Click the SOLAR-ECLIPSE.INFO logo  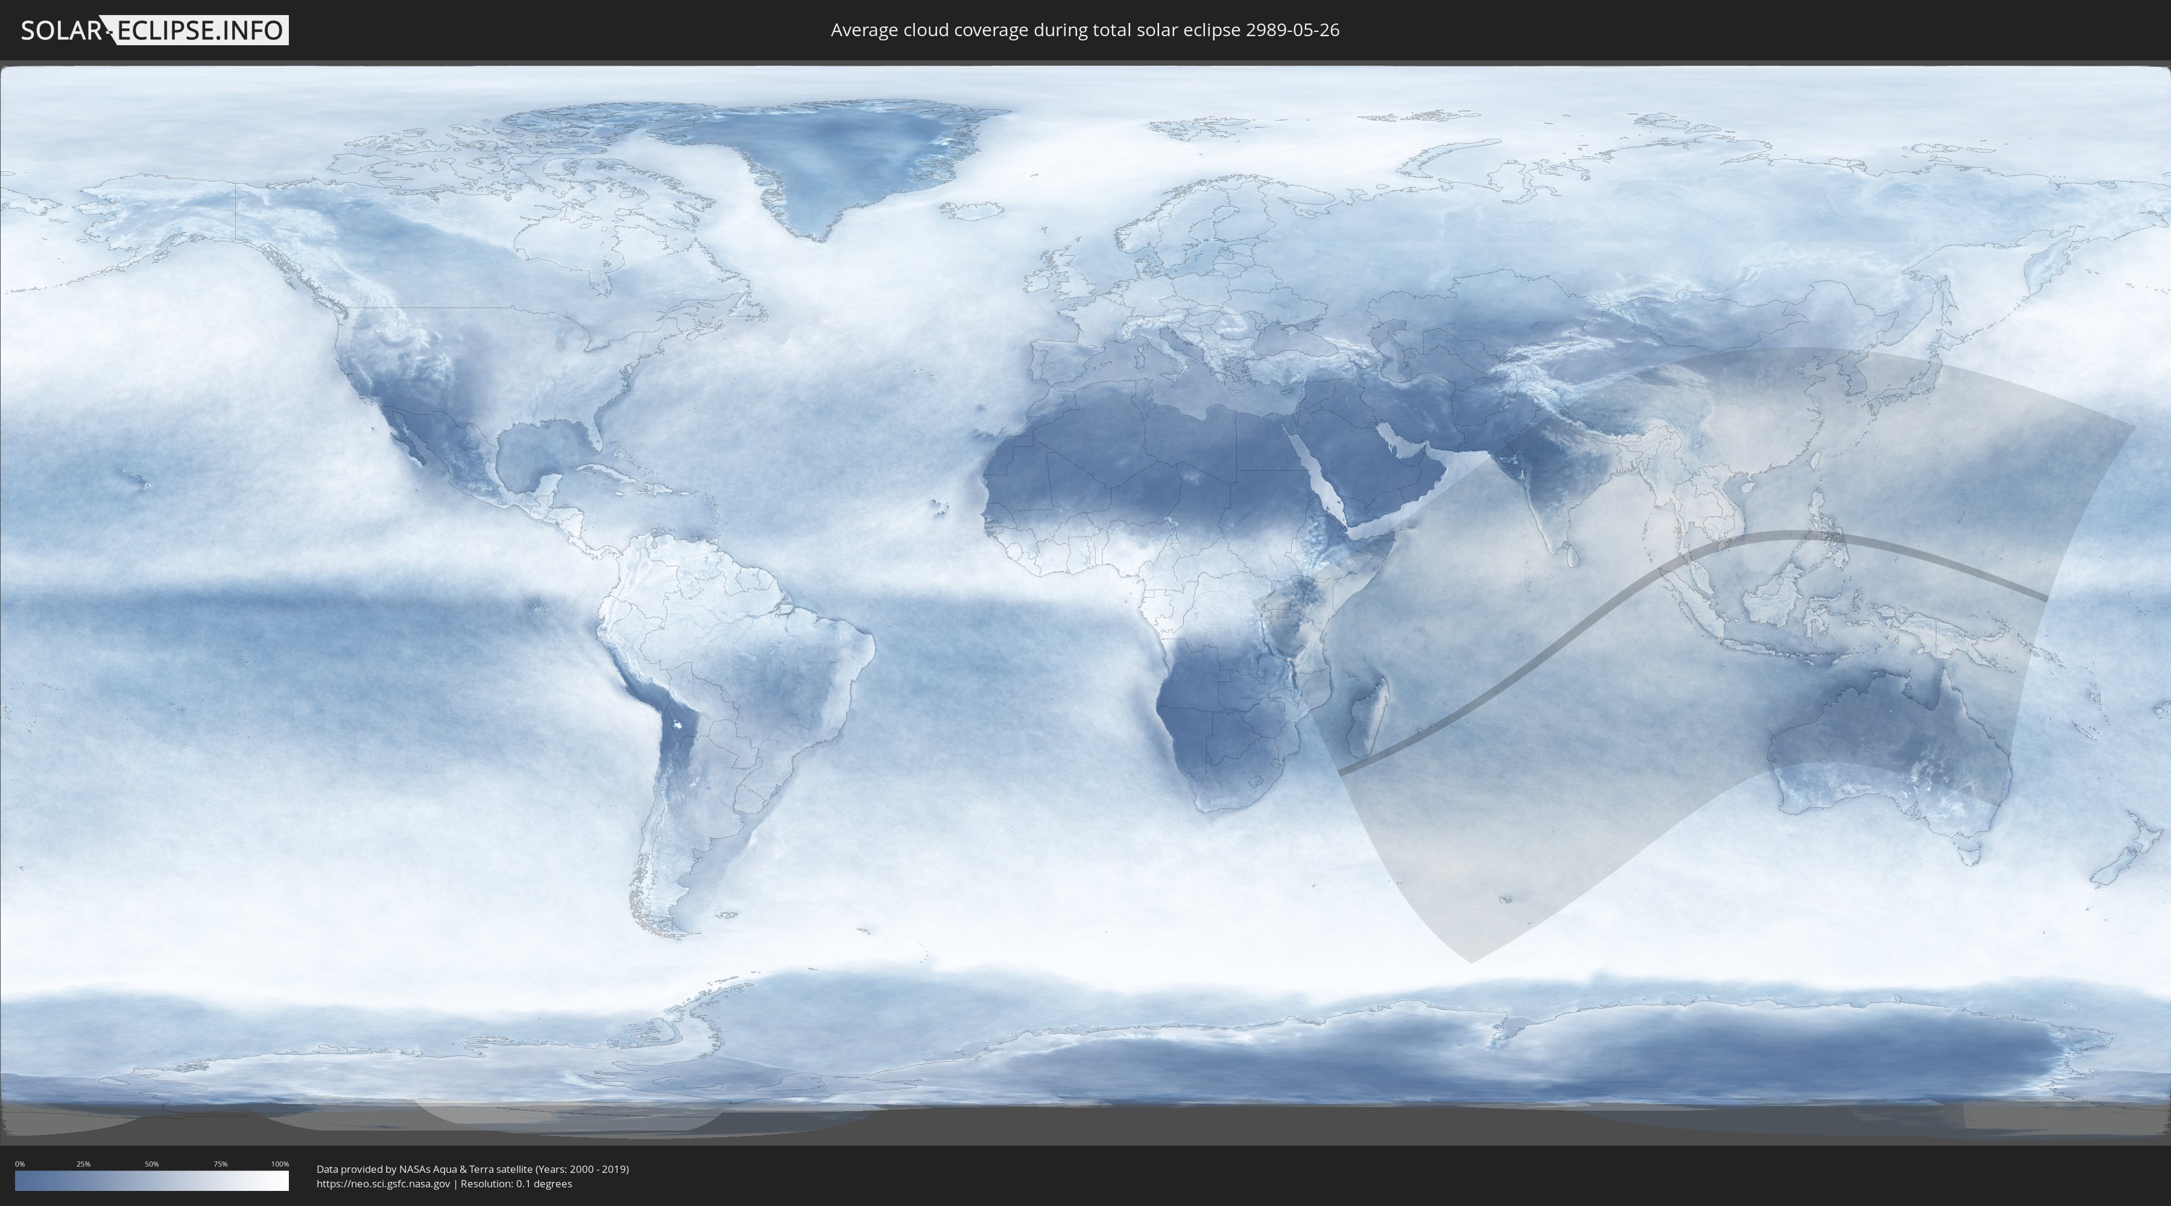[x=154, y=30]
